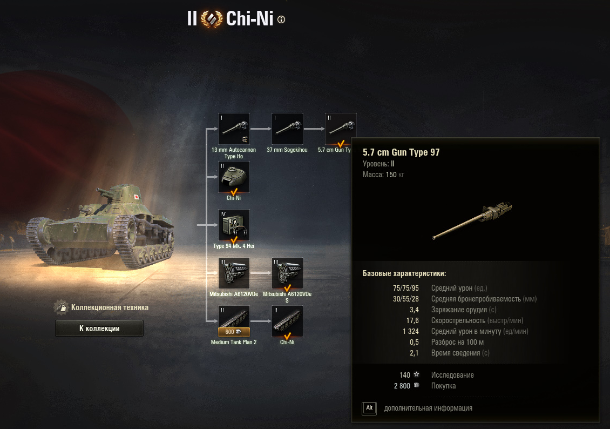Click the Alt key hint box
610x429 pixels.
369,408
